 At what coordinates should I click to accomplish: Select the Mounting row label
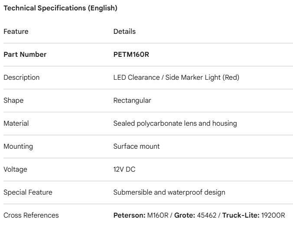point(18,147)
